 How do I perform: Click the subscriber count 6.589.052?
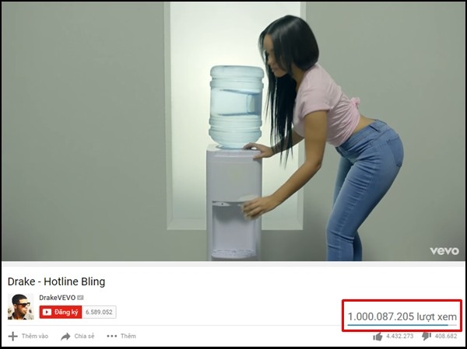99,312
